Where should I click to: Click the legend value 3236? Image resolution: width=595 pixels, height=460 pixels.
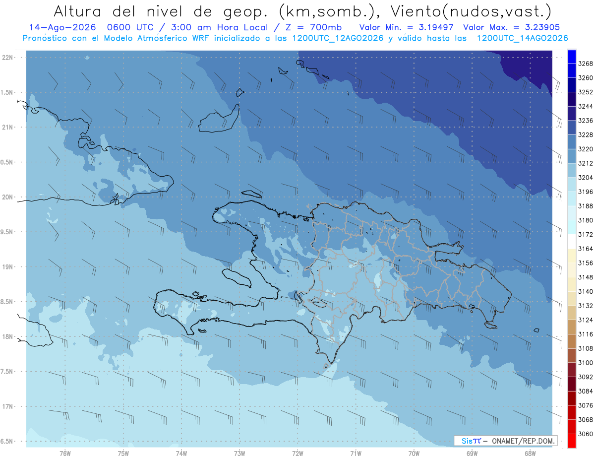coord(585,121)
